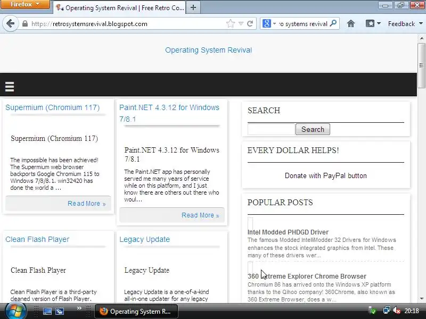The image size is (426, 319).
Task: Click the Switch between windows quick launch icon
Action: coord(60,311)
